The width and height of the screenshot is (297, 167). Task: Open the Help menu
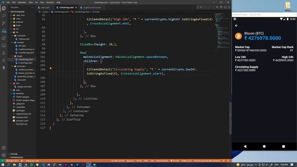tap(58, 2)
